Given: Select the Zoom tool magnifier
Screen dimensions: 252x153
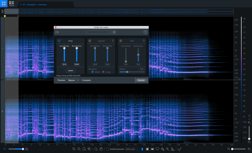Looking at the screenshot, I should click(x=96, y=149).
